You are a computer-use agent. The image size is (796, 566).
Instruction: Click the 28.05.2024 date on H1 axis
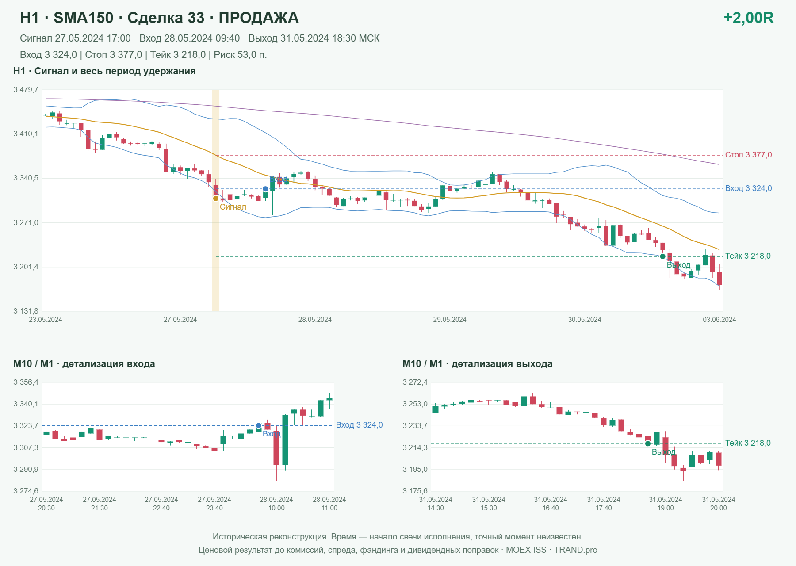click(x=315, y=320)
